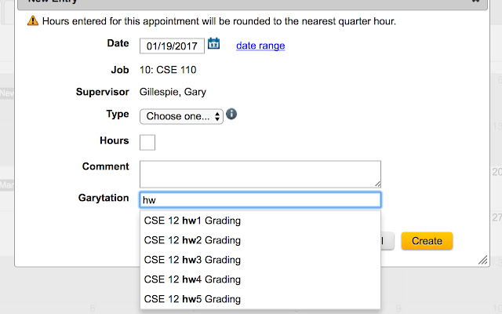Click the Hours input box
This screenshot has width=502, height=314.
tap(147, 142)
